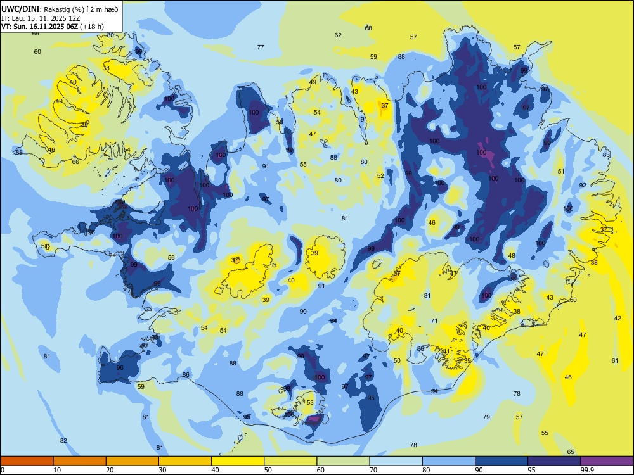Click the 90–95 dark blue legend swatch
Screen dimensions: 634x475
click(x=501, y=461)
